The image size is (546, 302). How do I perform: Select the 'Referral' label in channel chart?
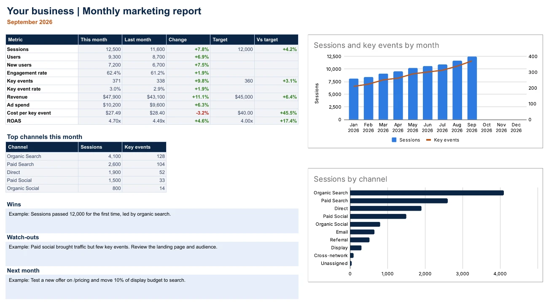339,240
